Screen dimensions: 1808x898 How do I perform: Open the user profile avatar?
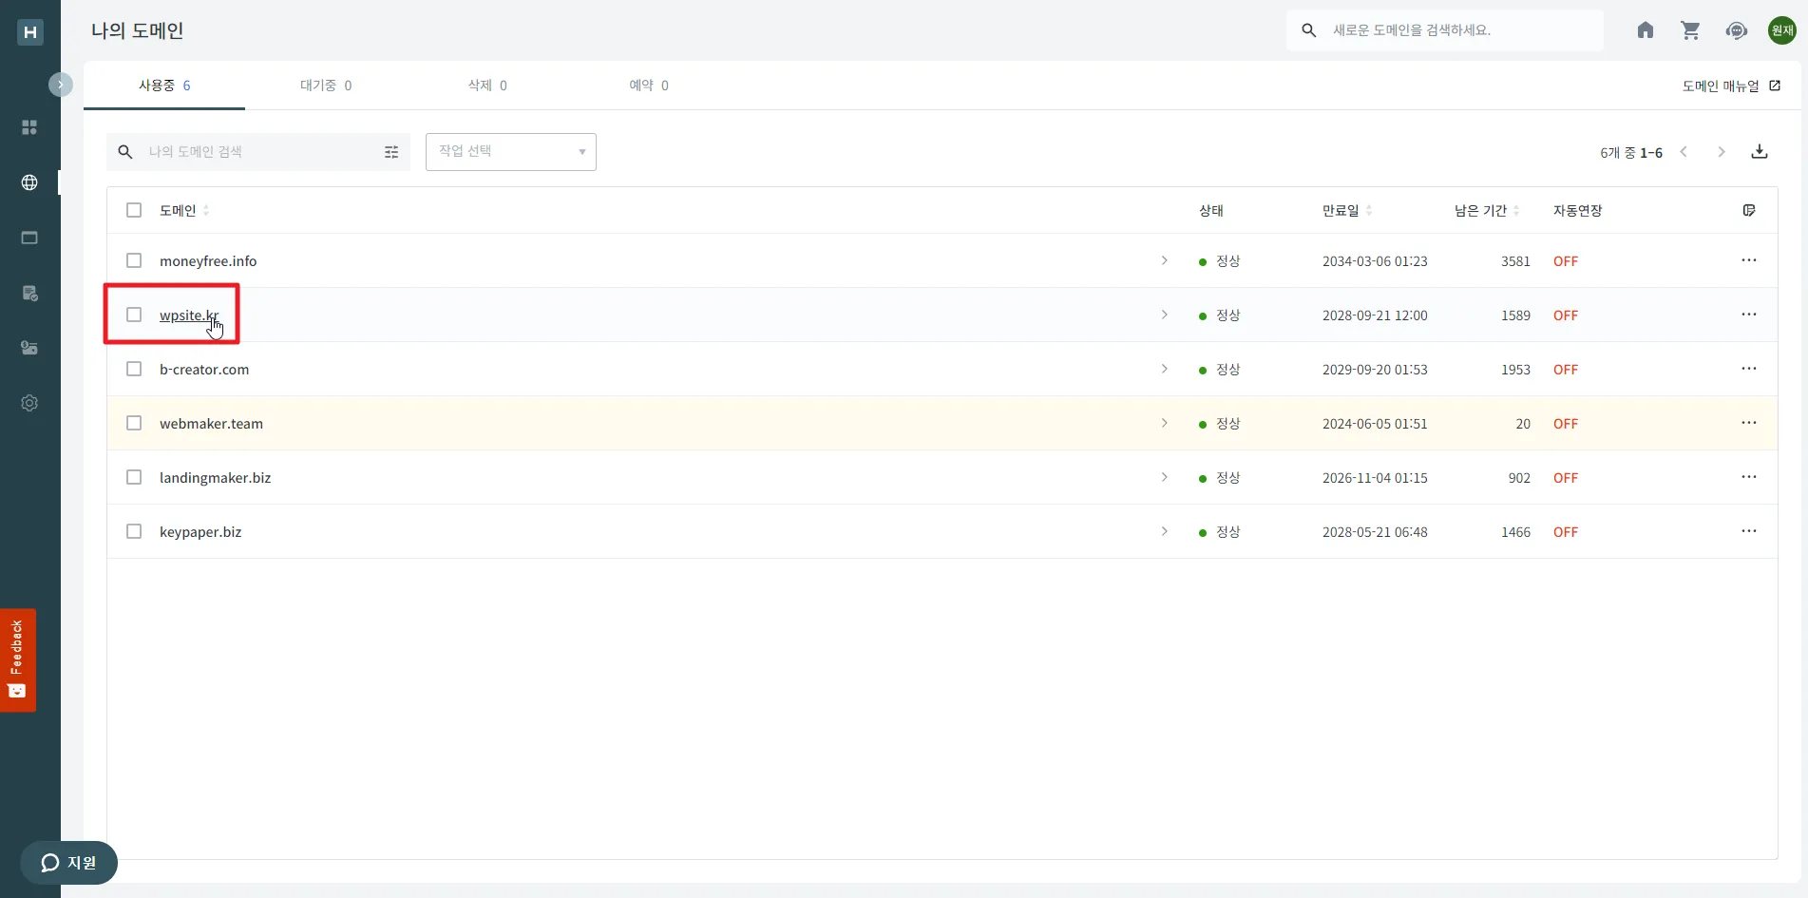point(1782,30)
